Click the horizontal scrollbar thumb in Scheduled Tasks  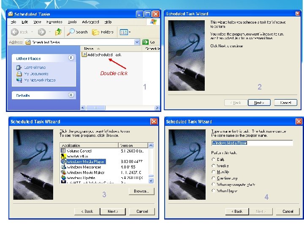coord(95,108)
